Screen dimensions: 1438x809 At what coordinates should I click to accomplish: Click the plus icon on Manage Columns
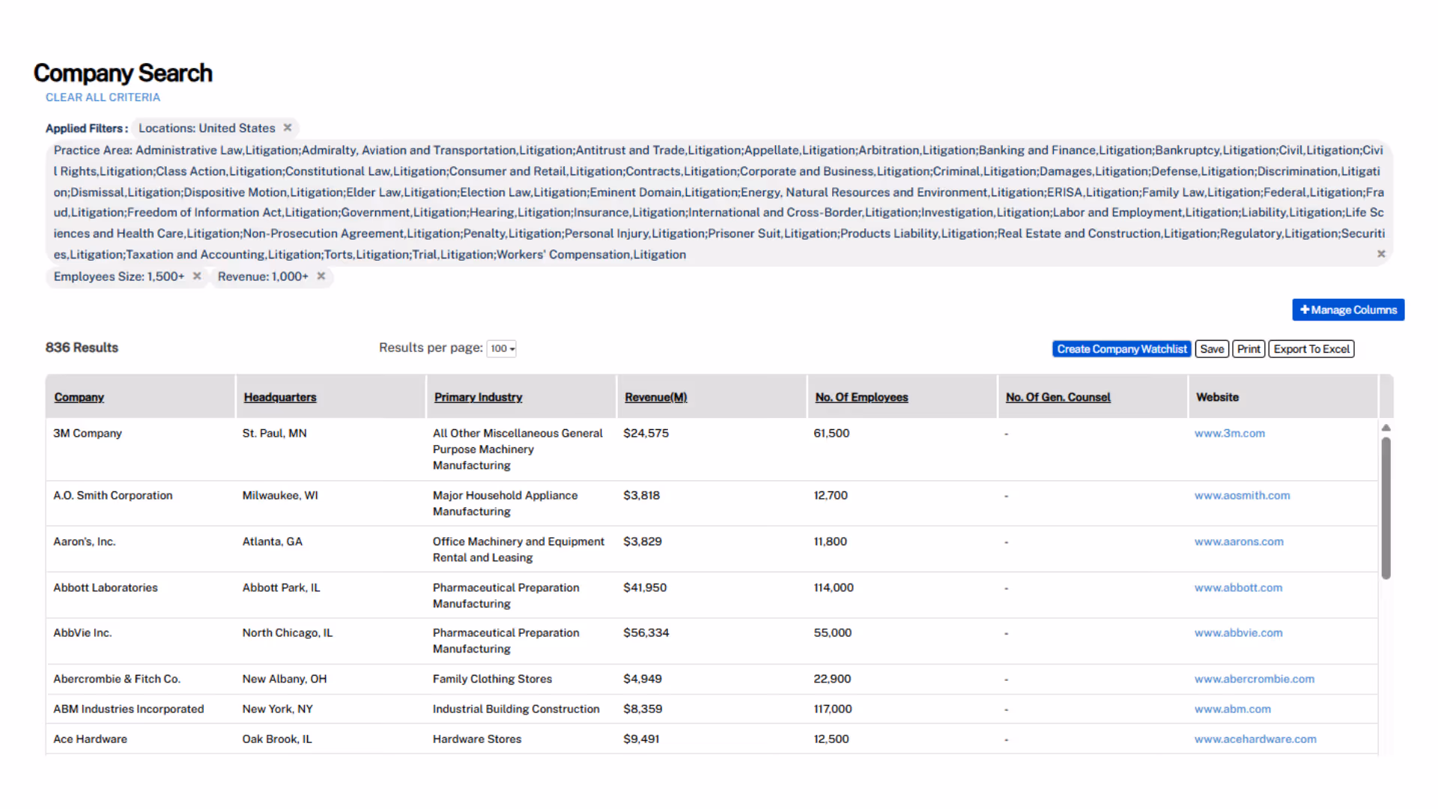pyautogui.click(x=1305, y=309)
